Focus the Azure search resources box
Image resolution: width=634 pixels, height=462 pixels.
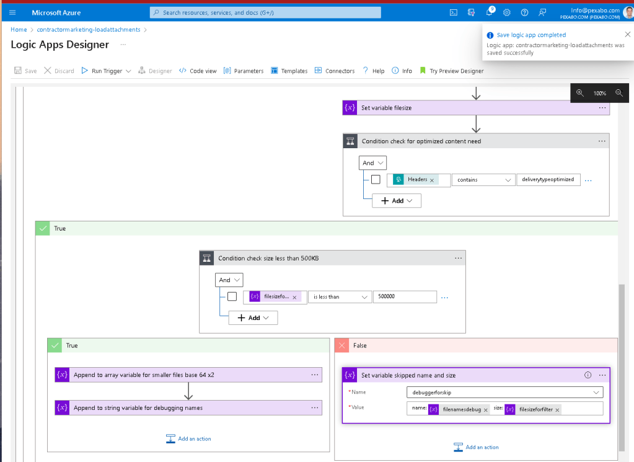point(265,12)
